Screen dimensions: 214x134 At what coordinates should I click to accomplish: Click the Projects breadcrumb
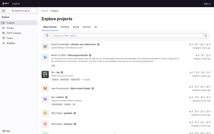pos(55,11)
